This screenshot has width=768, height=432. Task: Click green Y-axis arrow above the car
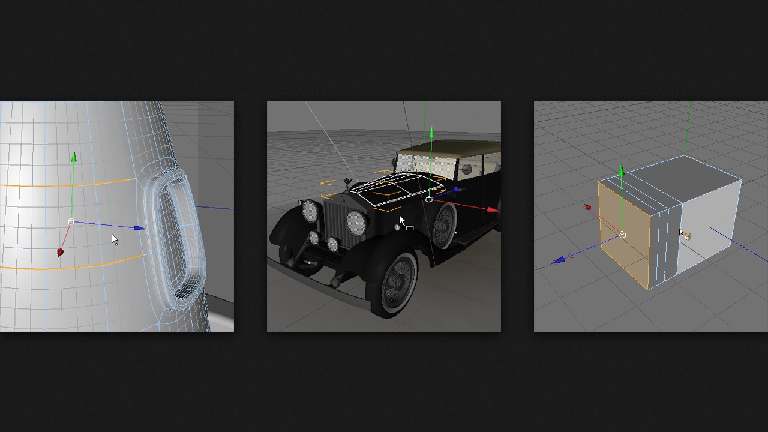[x=431, y=132]
